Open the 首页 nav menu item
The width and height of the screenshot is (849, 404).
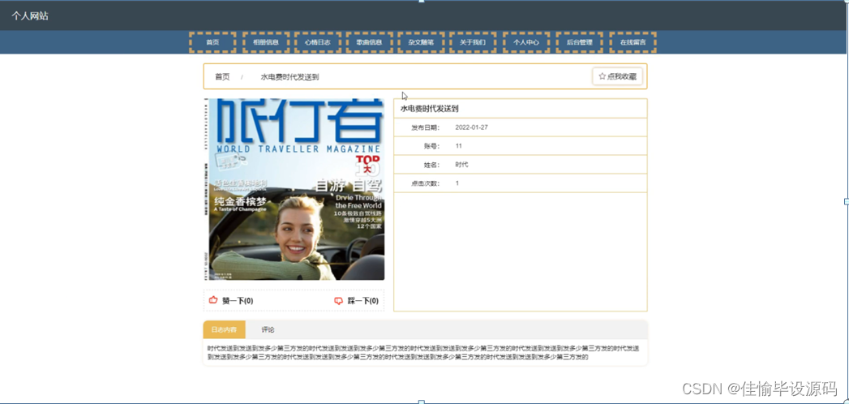point(212,42)
